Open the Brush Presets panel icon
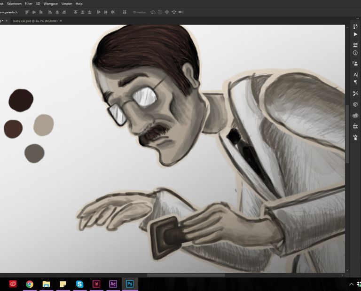 (355, 137)
